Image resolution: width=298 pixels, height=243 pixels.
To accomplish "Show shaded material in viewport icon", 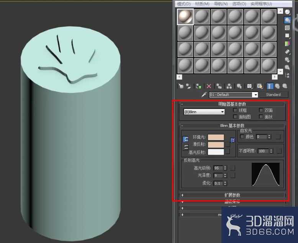I will [x=260, y=86].
